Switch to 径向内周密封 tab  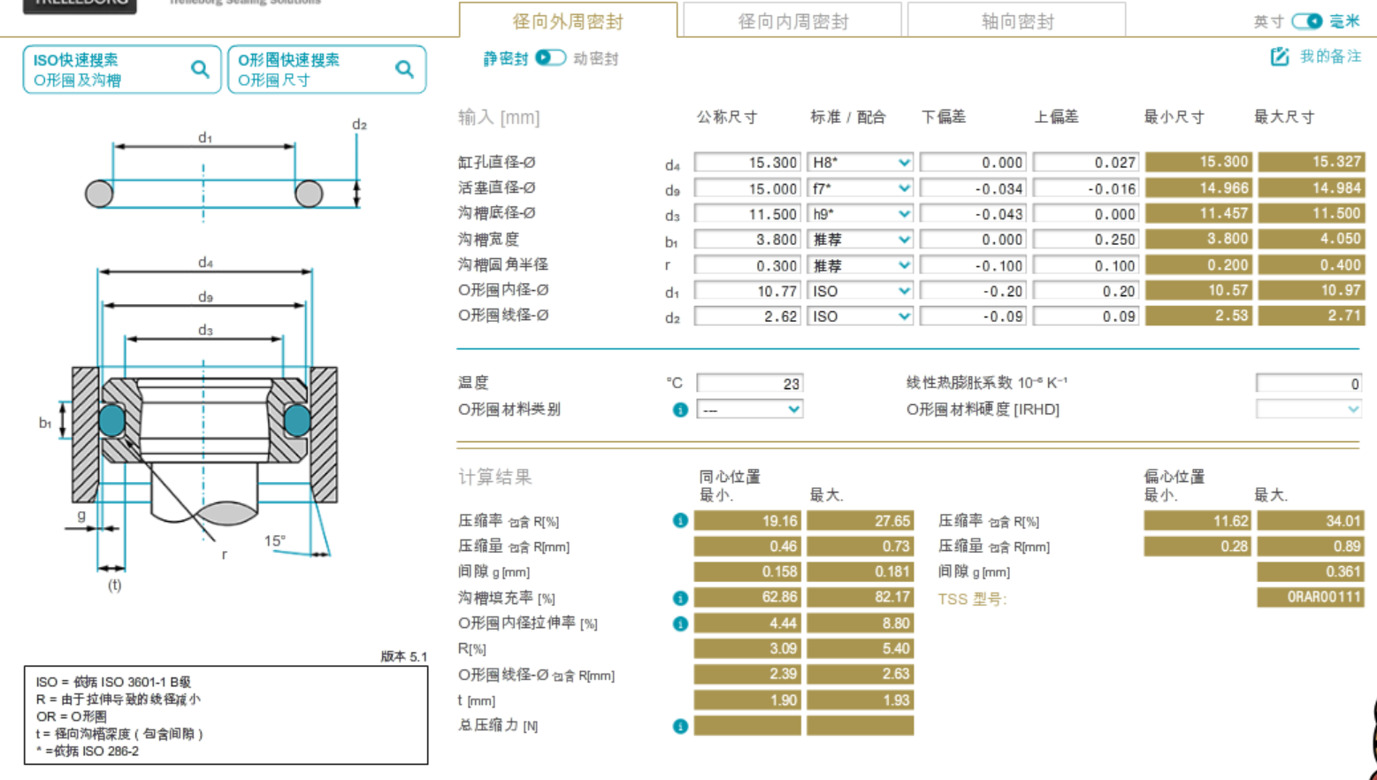pos(792,21)
